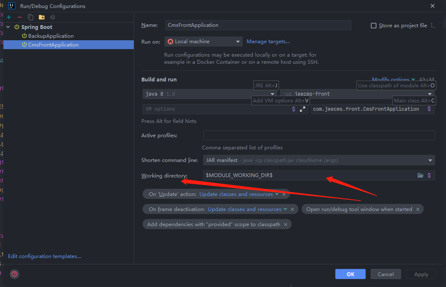The image size is (446, 287).
Task: Expand the VM options field editor
Action: point(303,109)
